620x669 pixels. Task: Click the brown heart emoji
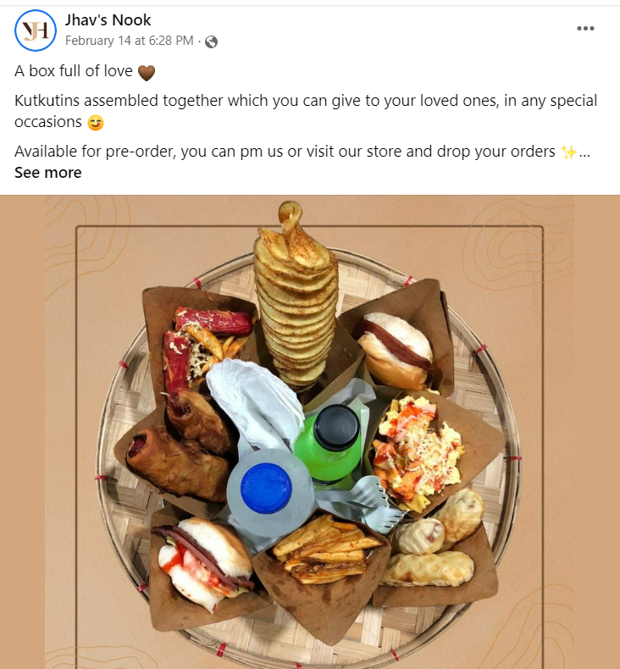click(147, 72)
